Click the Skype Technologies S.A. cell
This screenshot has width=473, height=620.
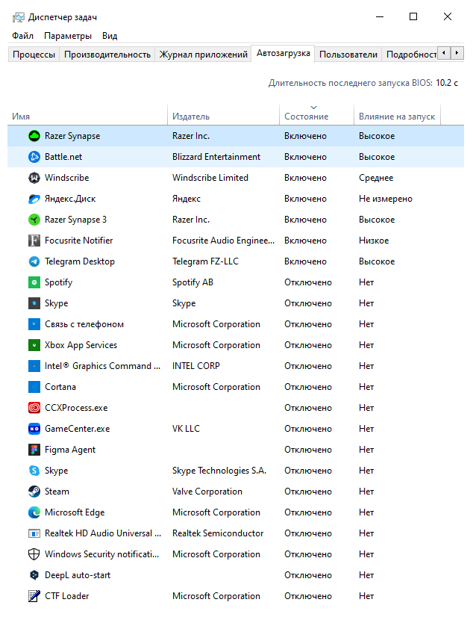coord(219,471)
